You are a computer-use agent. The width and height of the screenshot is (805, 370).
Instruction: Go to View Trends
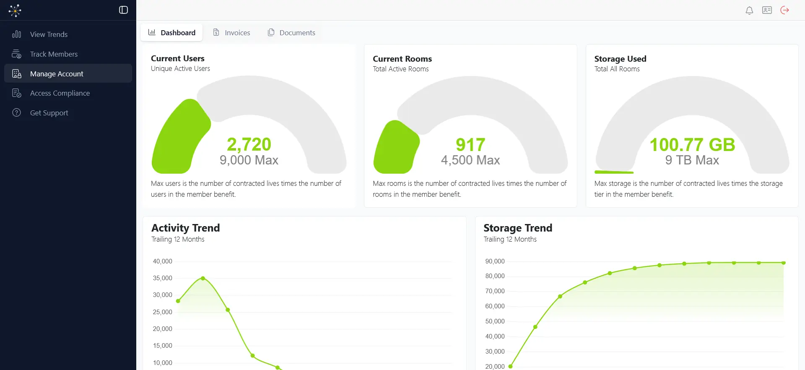point(68,34)
